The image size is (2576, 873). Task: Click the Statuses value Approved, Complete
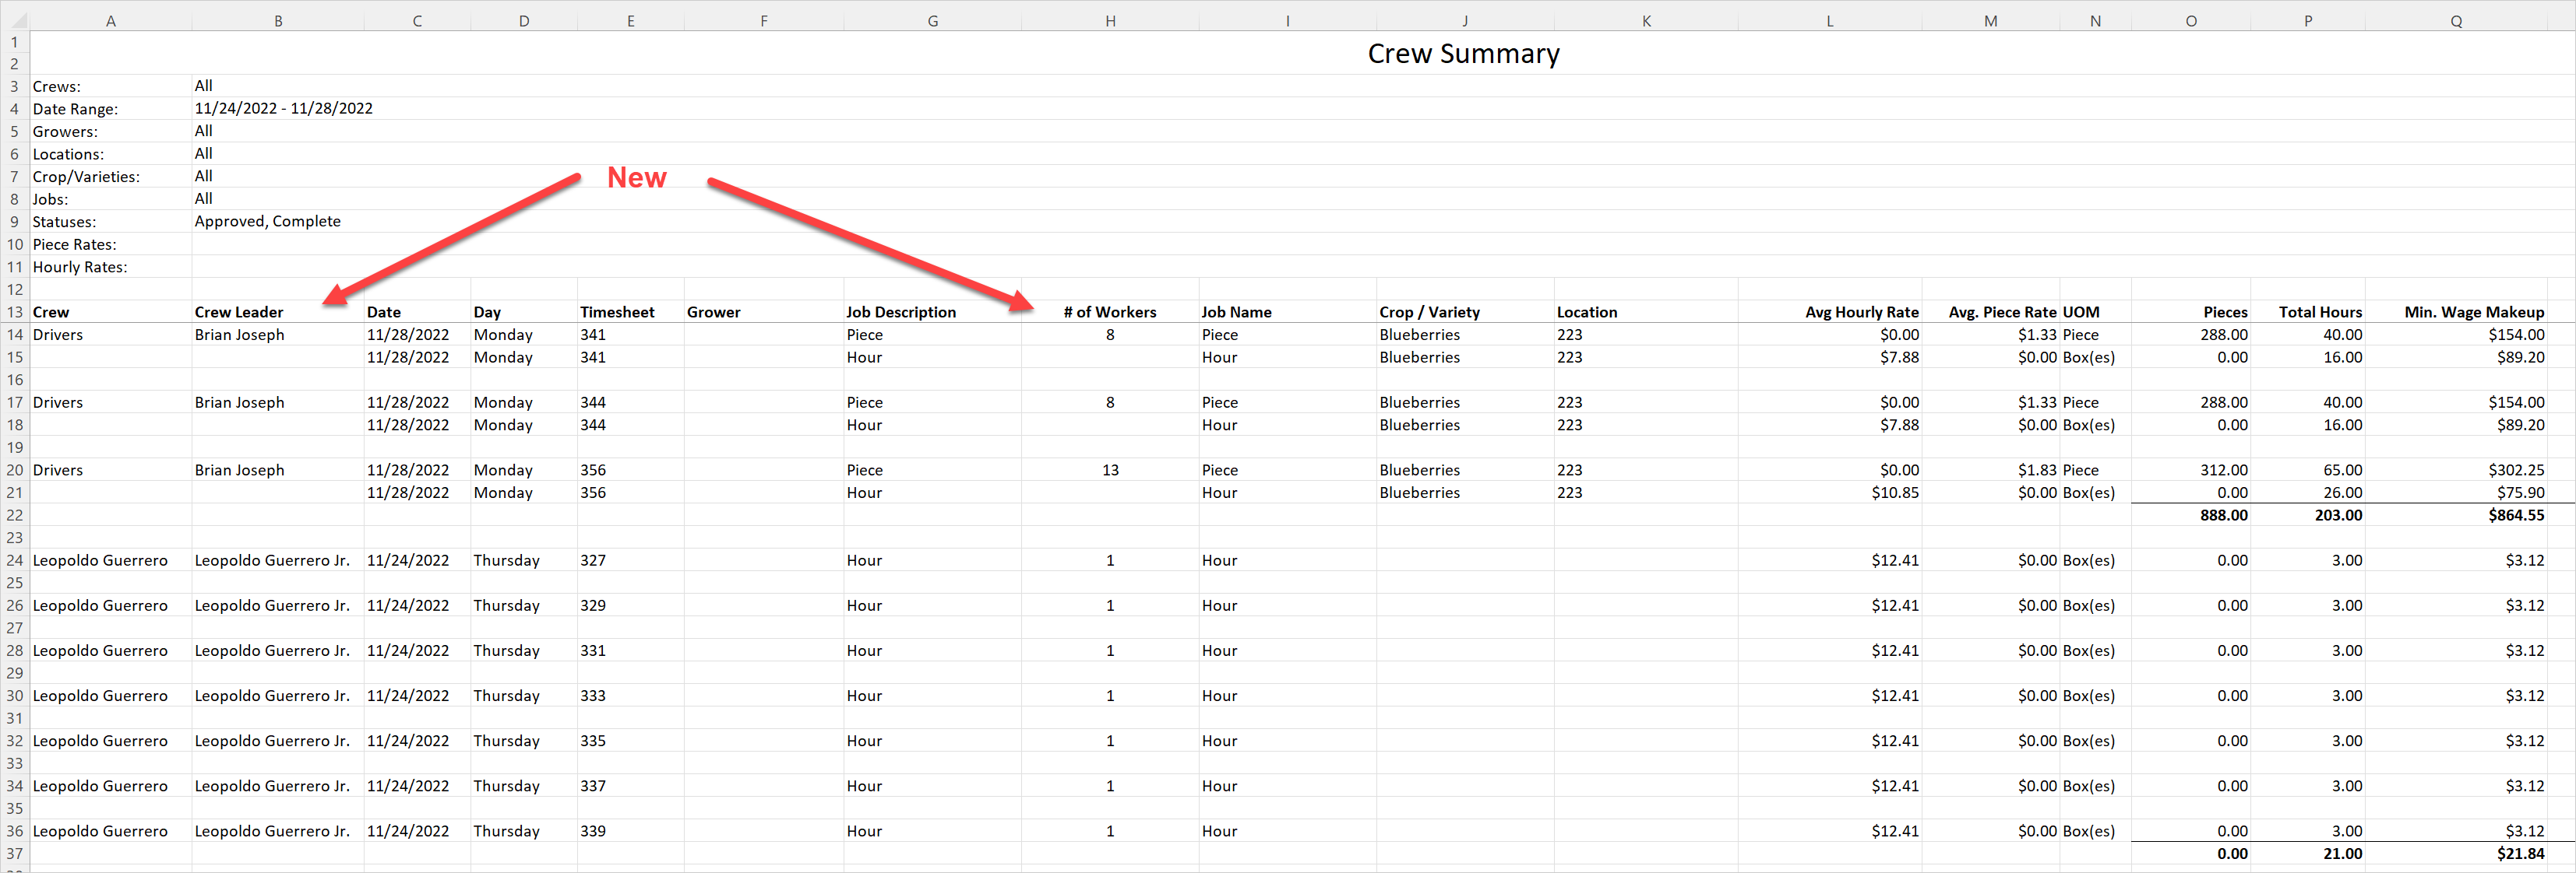(x=267, y=221)
